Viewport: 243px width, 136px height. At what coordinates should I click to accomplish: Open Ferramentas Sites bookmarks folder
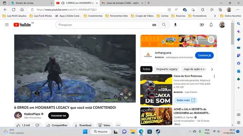click(117, 16)
